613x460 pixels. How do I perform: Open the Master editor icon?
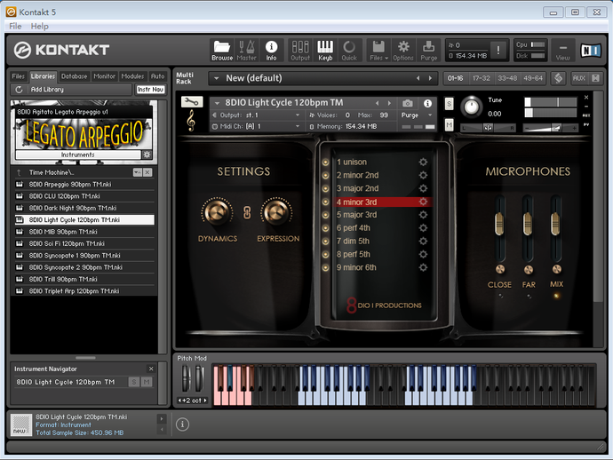pyautogui.click(x=246, y=50)
